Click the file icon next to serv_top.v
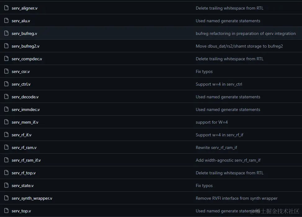This screenshot has width=302, height=217. [x=6, y=211]
